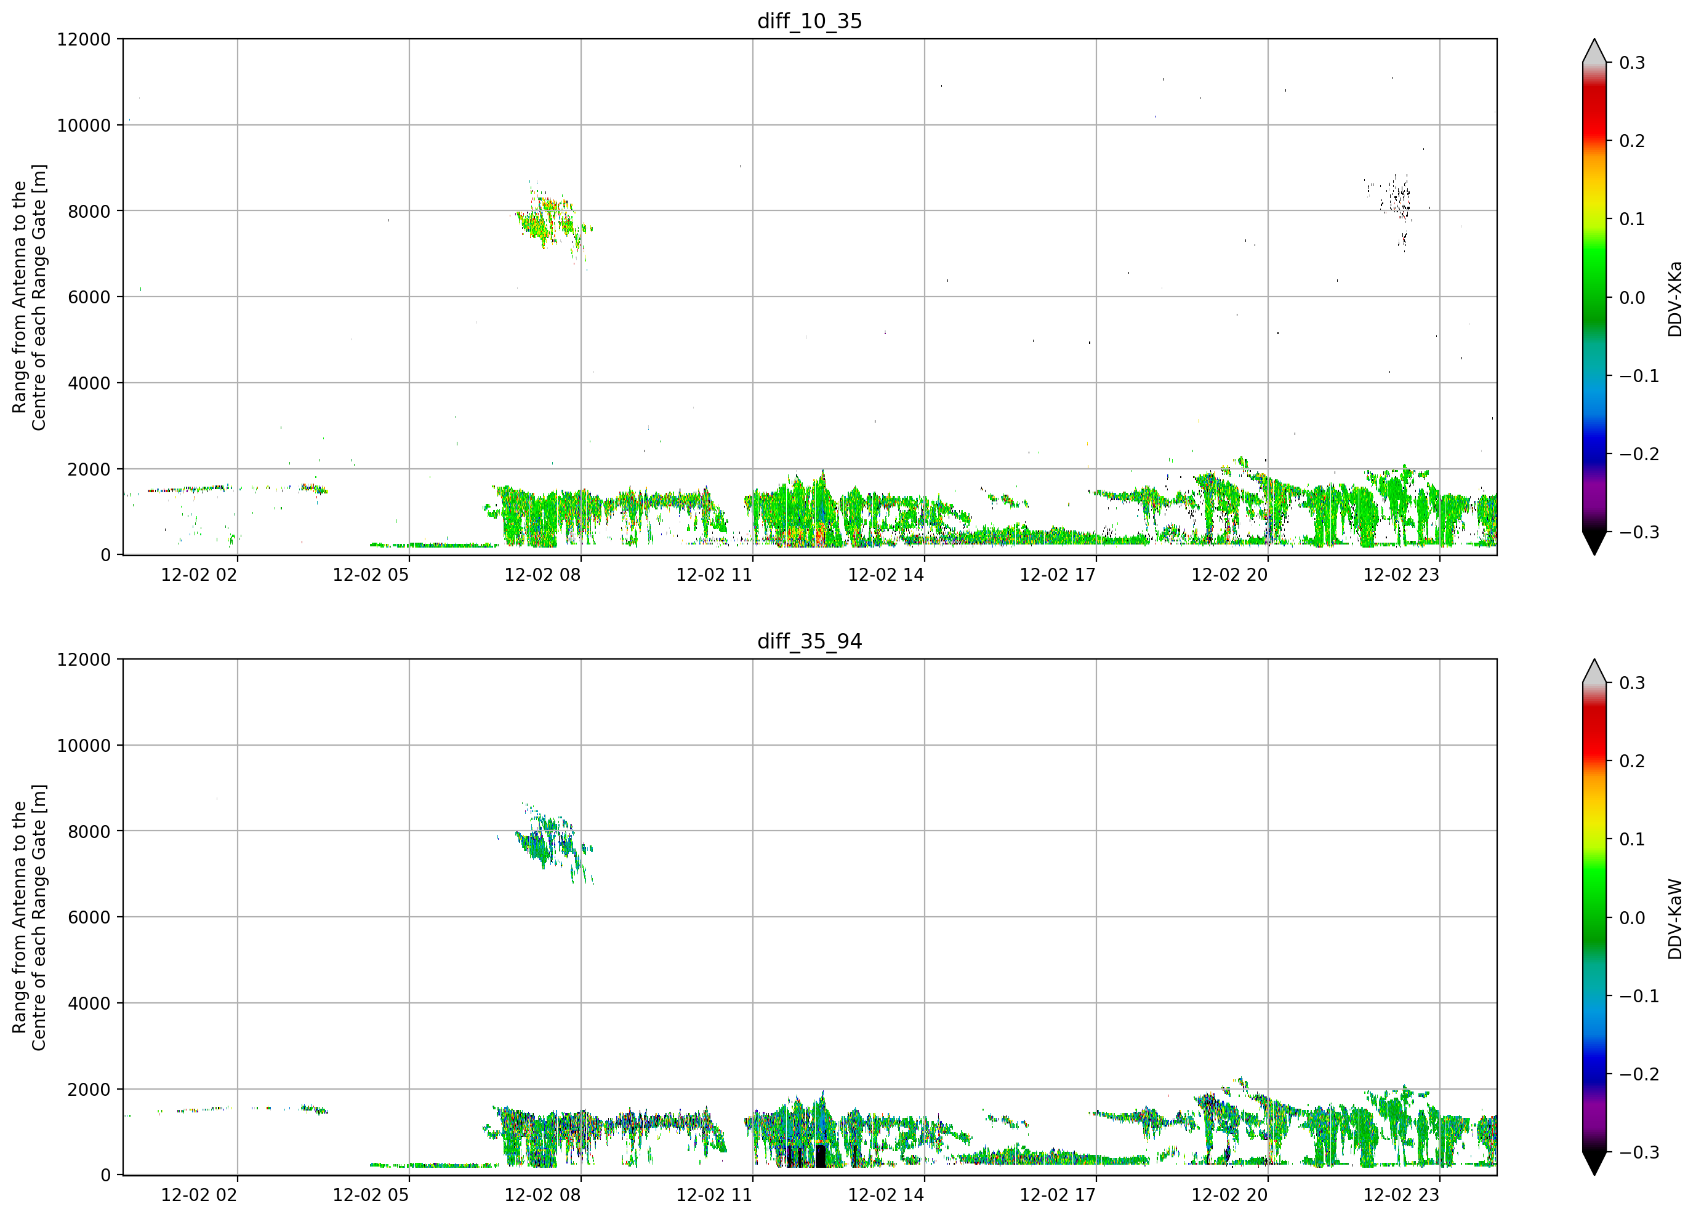Image resolution: width=1696 pixels, height=1217 pixels.
Task: Click the 12-02 17 label under diff_10_35
Action: pyautogui.click(x=1058, y=575)
